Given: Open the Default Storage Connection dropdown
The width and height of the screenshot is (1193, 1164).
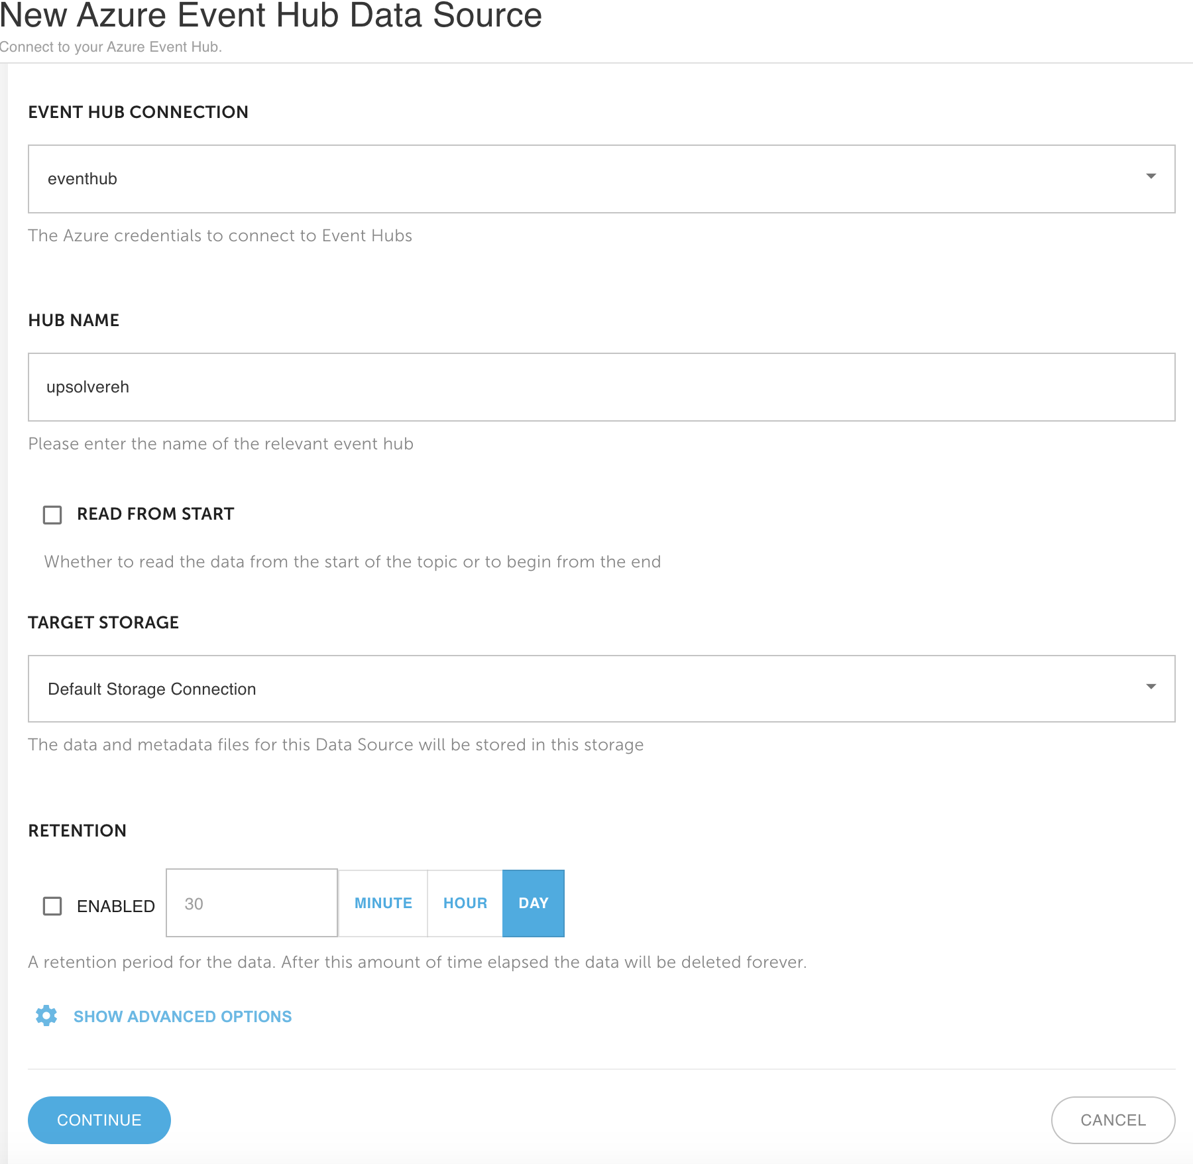Looking at the screenshot, I should click(x=601, y=689).
